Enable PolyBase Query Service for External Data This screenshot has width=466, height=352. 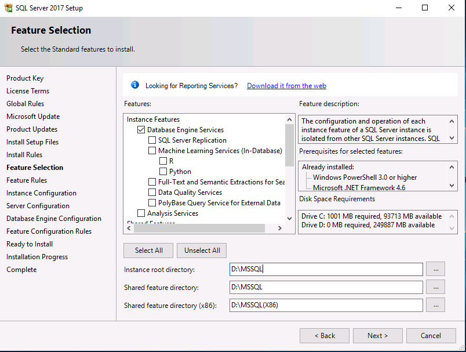152,203
